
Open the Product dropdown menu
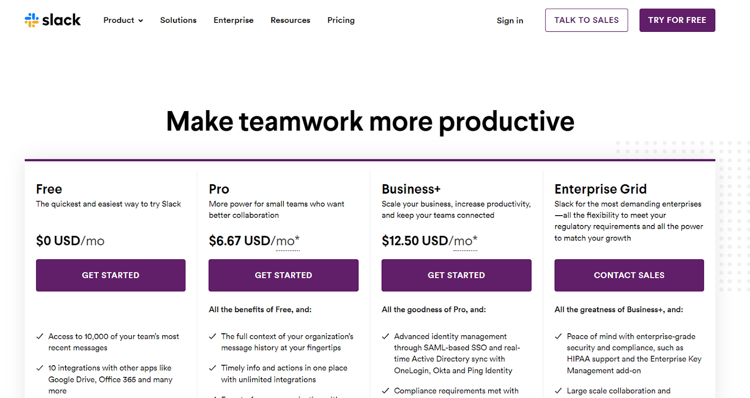coord(119,20)
